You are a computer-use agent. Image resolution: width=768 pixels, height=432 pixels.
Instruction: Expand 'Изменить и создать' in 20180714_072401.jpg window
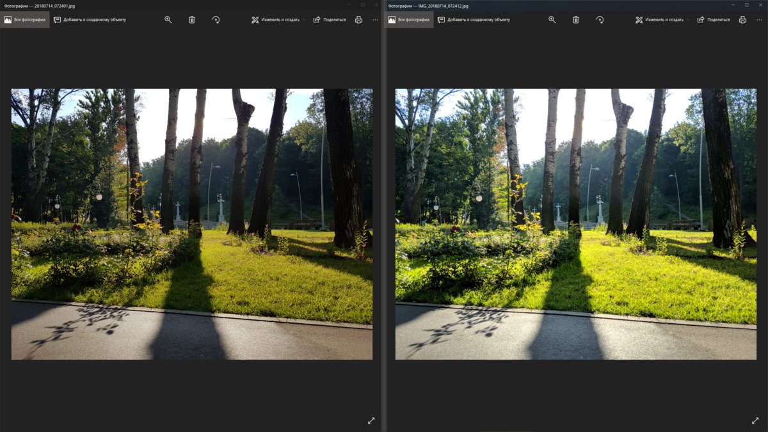278,20
